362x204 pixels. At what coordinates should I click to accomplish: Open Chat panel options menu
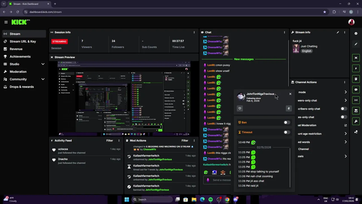coord(285,32)
